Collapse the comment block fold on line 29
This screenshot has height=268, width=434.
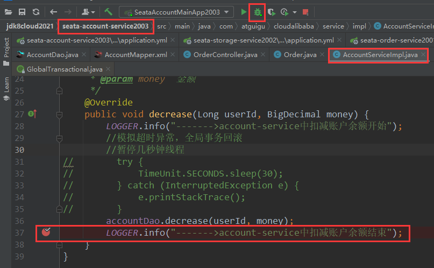[59, 138]
